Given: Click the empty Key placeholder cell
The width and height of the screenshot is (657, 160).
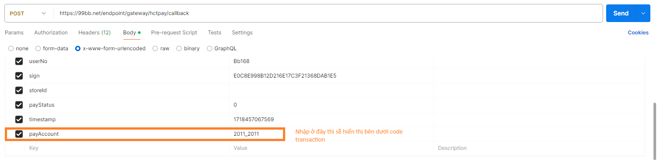Looking at the screenshot, I should 127,148.
